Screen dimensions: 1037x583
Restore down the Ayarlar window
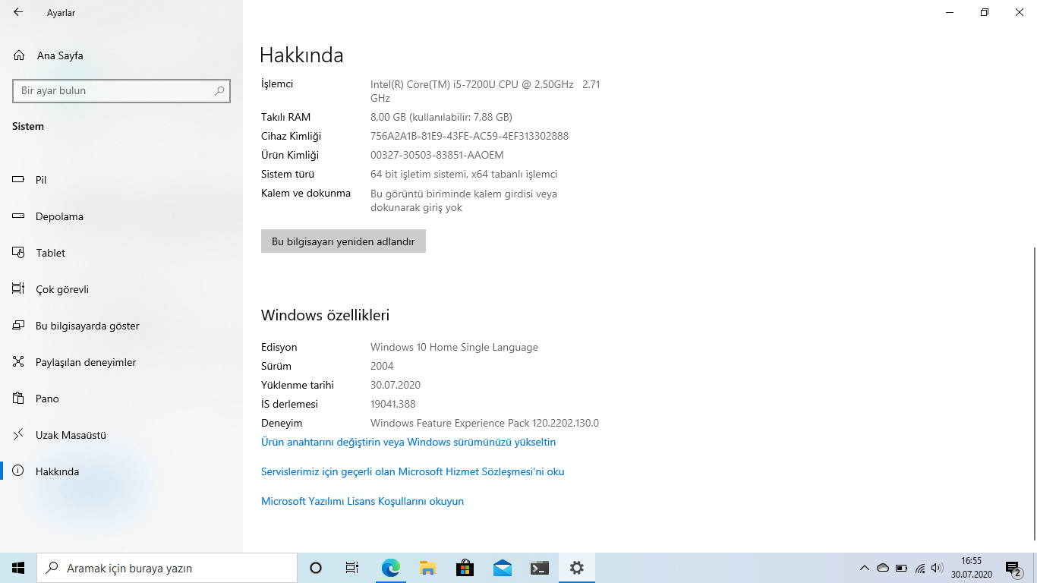click(x=984, y=12)
